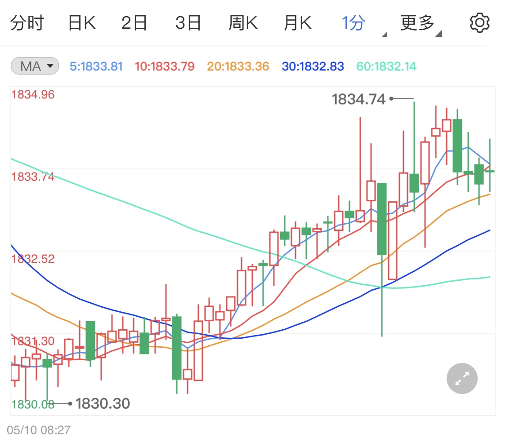Tap the axis label 1832.52
This screenshot has height=438, width=506.
coord(32,259)
